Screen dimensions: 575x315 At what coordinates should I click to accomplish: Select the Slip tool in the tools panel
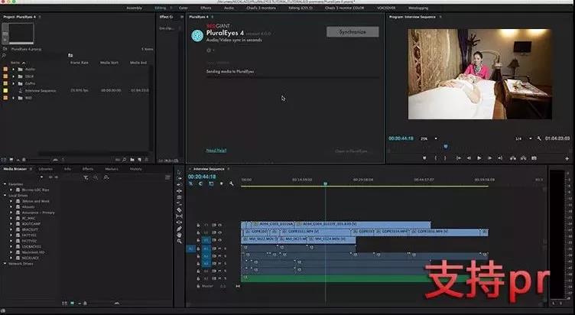coord(179,216)
